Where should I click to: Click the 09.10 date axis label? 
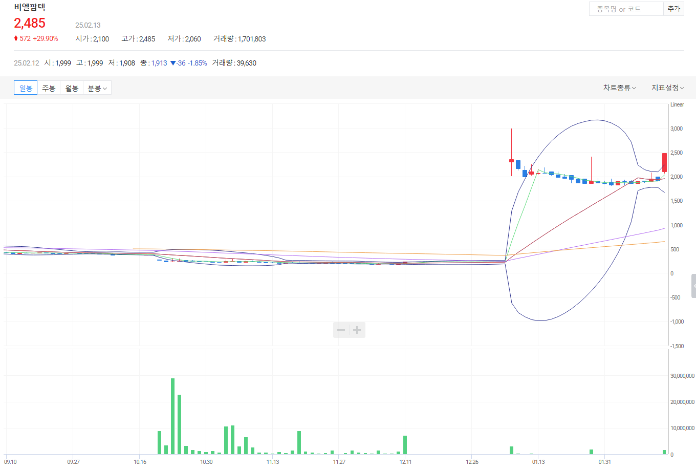point(10,462)
